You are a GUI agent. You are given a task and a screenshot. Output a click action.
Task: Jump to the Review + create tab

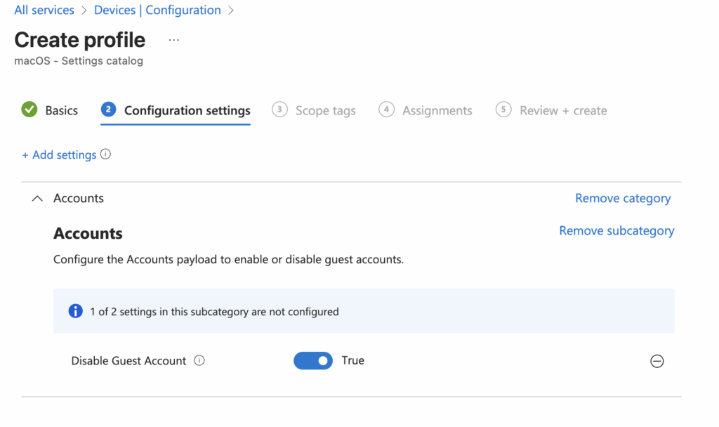pos(563,111)
